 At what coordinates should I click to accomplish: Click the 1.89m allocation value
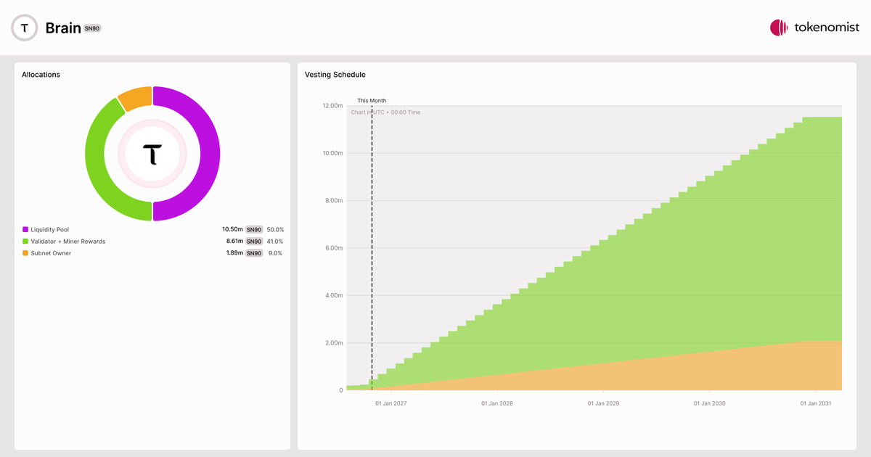[234, 253]
